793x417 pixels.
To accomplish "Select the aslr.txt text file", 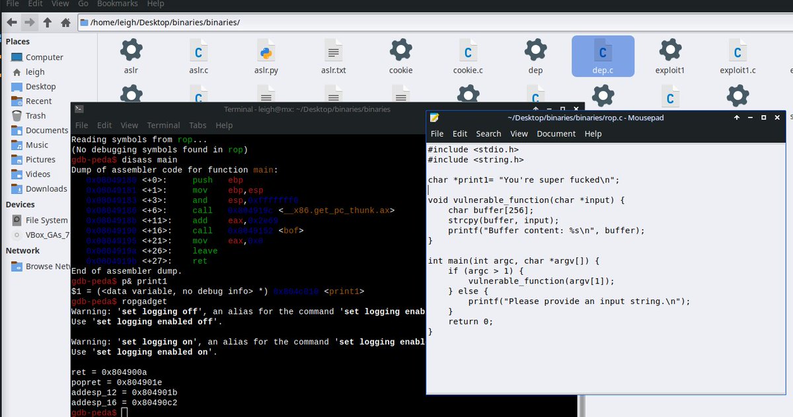I will (334, 56).
